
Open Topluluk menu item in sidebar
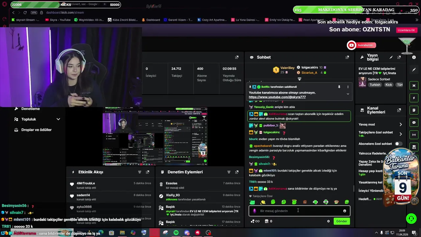[29, 119]
